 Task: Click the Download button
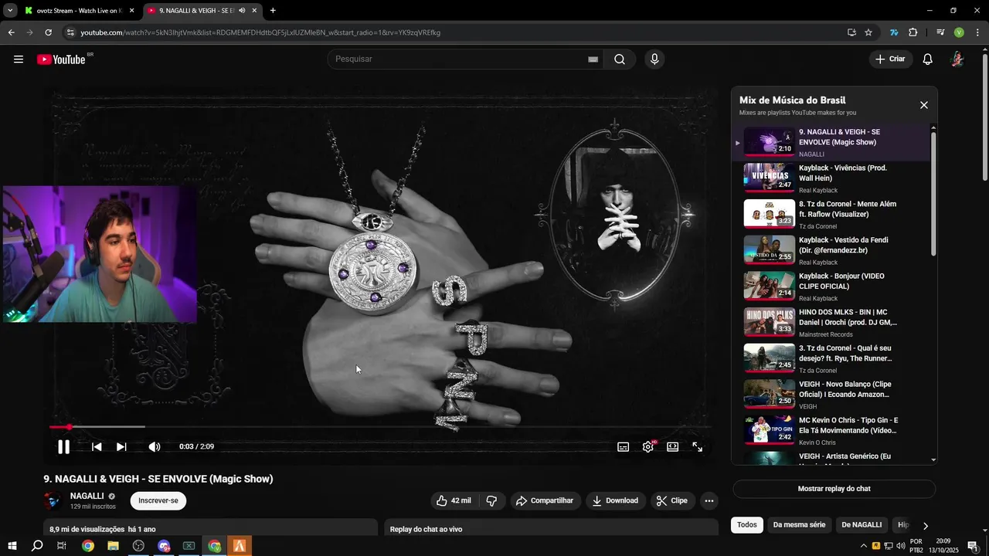(x=616, y=500)
